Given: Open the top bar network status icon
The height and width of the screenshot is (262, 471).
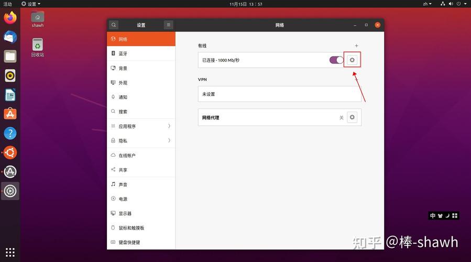Looking at the screenshot, I should click(443, 4).
